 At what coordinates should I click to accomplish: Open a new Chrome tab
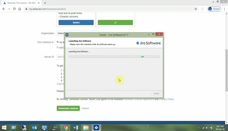[45, 3]
